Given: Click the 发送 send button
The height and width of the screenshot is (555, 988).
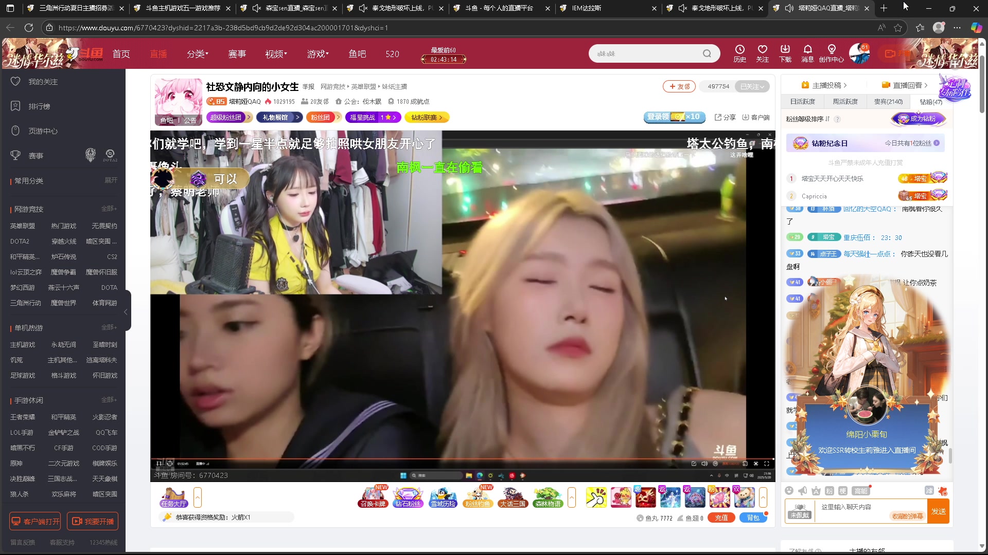Looking at the screenshot, I should click(x=939, y=511).
